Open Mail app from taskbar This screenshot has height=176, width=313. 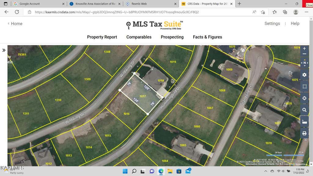coord(188,171)
